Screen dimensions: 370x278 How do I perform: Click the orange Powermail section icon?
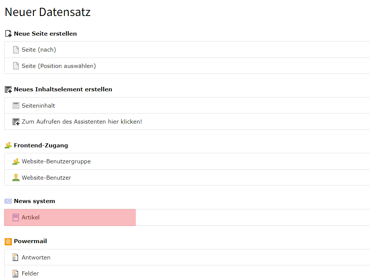(x=8, y=242)
